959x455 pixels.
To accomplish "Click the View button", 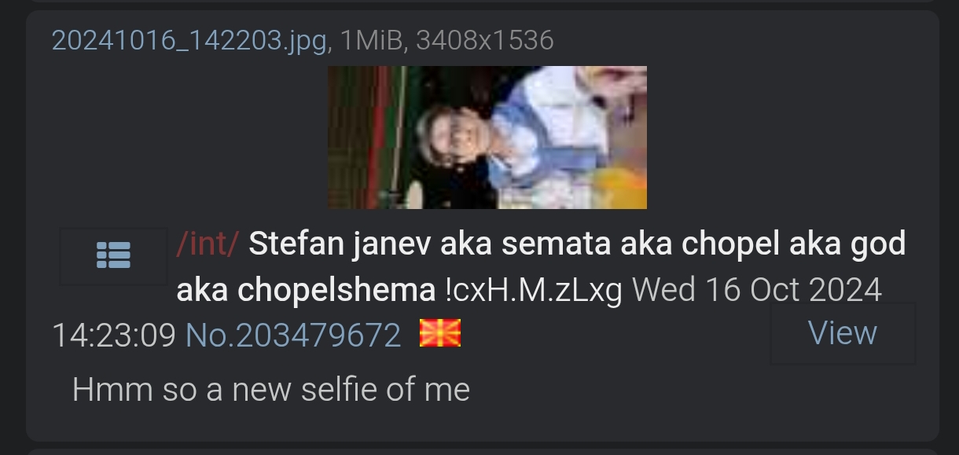I will coord(843,333).
